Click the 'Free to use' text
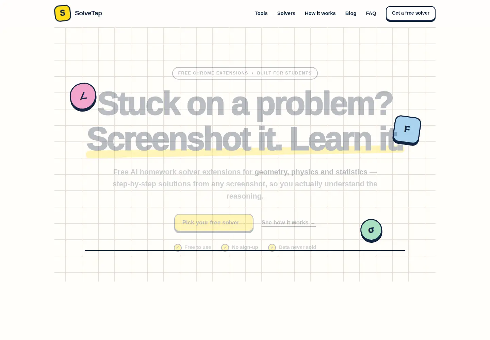The image size is (490, 340). coord(198,247)
